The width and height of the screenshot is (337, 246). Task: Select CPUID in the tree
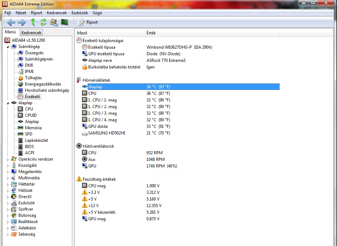click(31, 115)
